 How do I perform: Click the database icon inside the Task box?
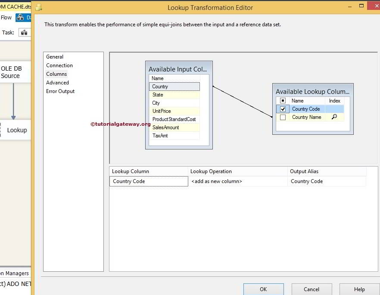(x=25, y=32)
